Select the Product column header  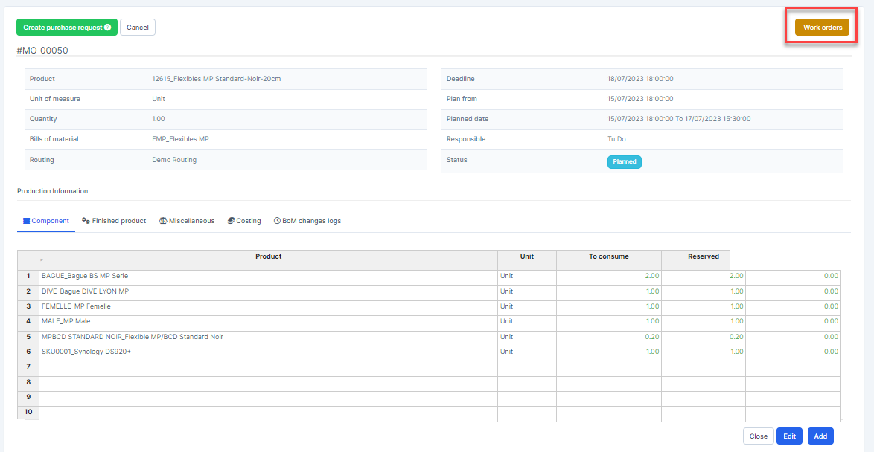(268, 257)
